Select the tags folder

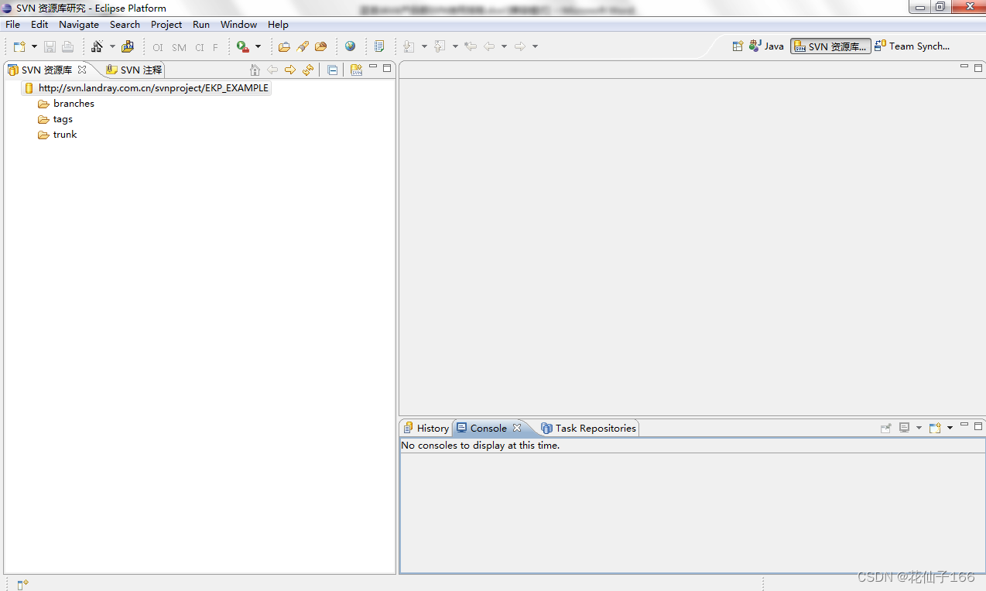tap(55, 119)
